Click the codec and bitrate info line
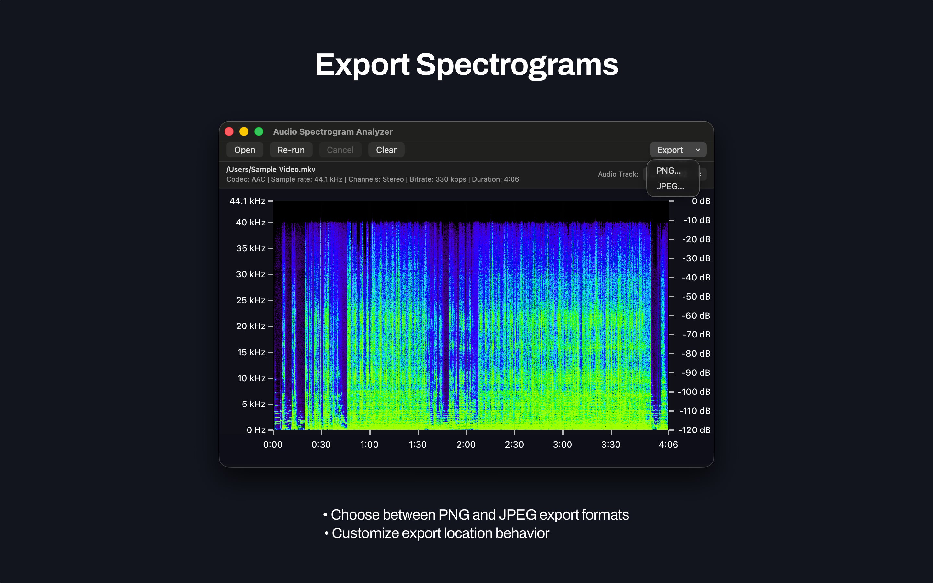The image size is (933, 583). click(x=373, y=179)
